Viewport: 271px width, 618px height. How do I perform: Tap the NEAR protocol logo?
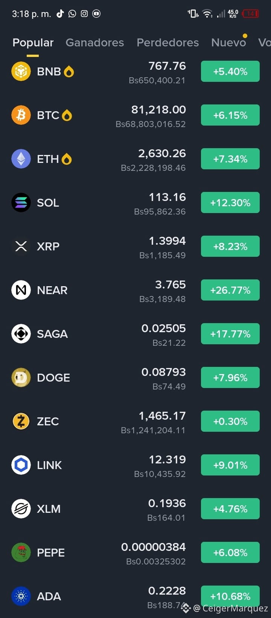[x=21, y=290]
